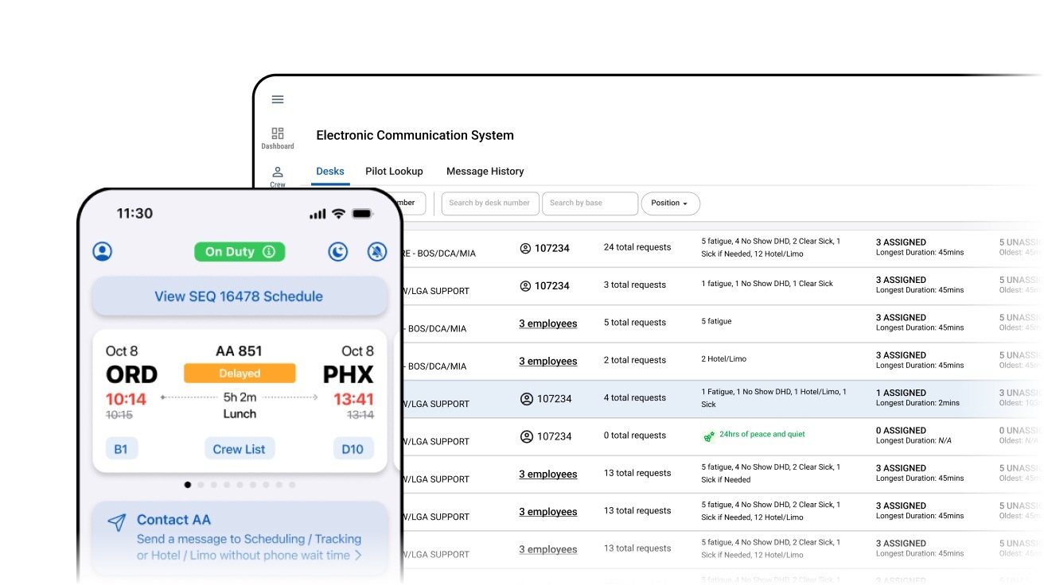Tap the battery icon in the phone status bar
Image resolution: width=1044 pixels, height=585 pixels.
[363, 214]
